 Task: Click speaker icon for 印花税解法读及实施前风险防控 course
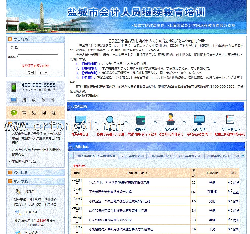pyautogui.click(x=230, y=220)
